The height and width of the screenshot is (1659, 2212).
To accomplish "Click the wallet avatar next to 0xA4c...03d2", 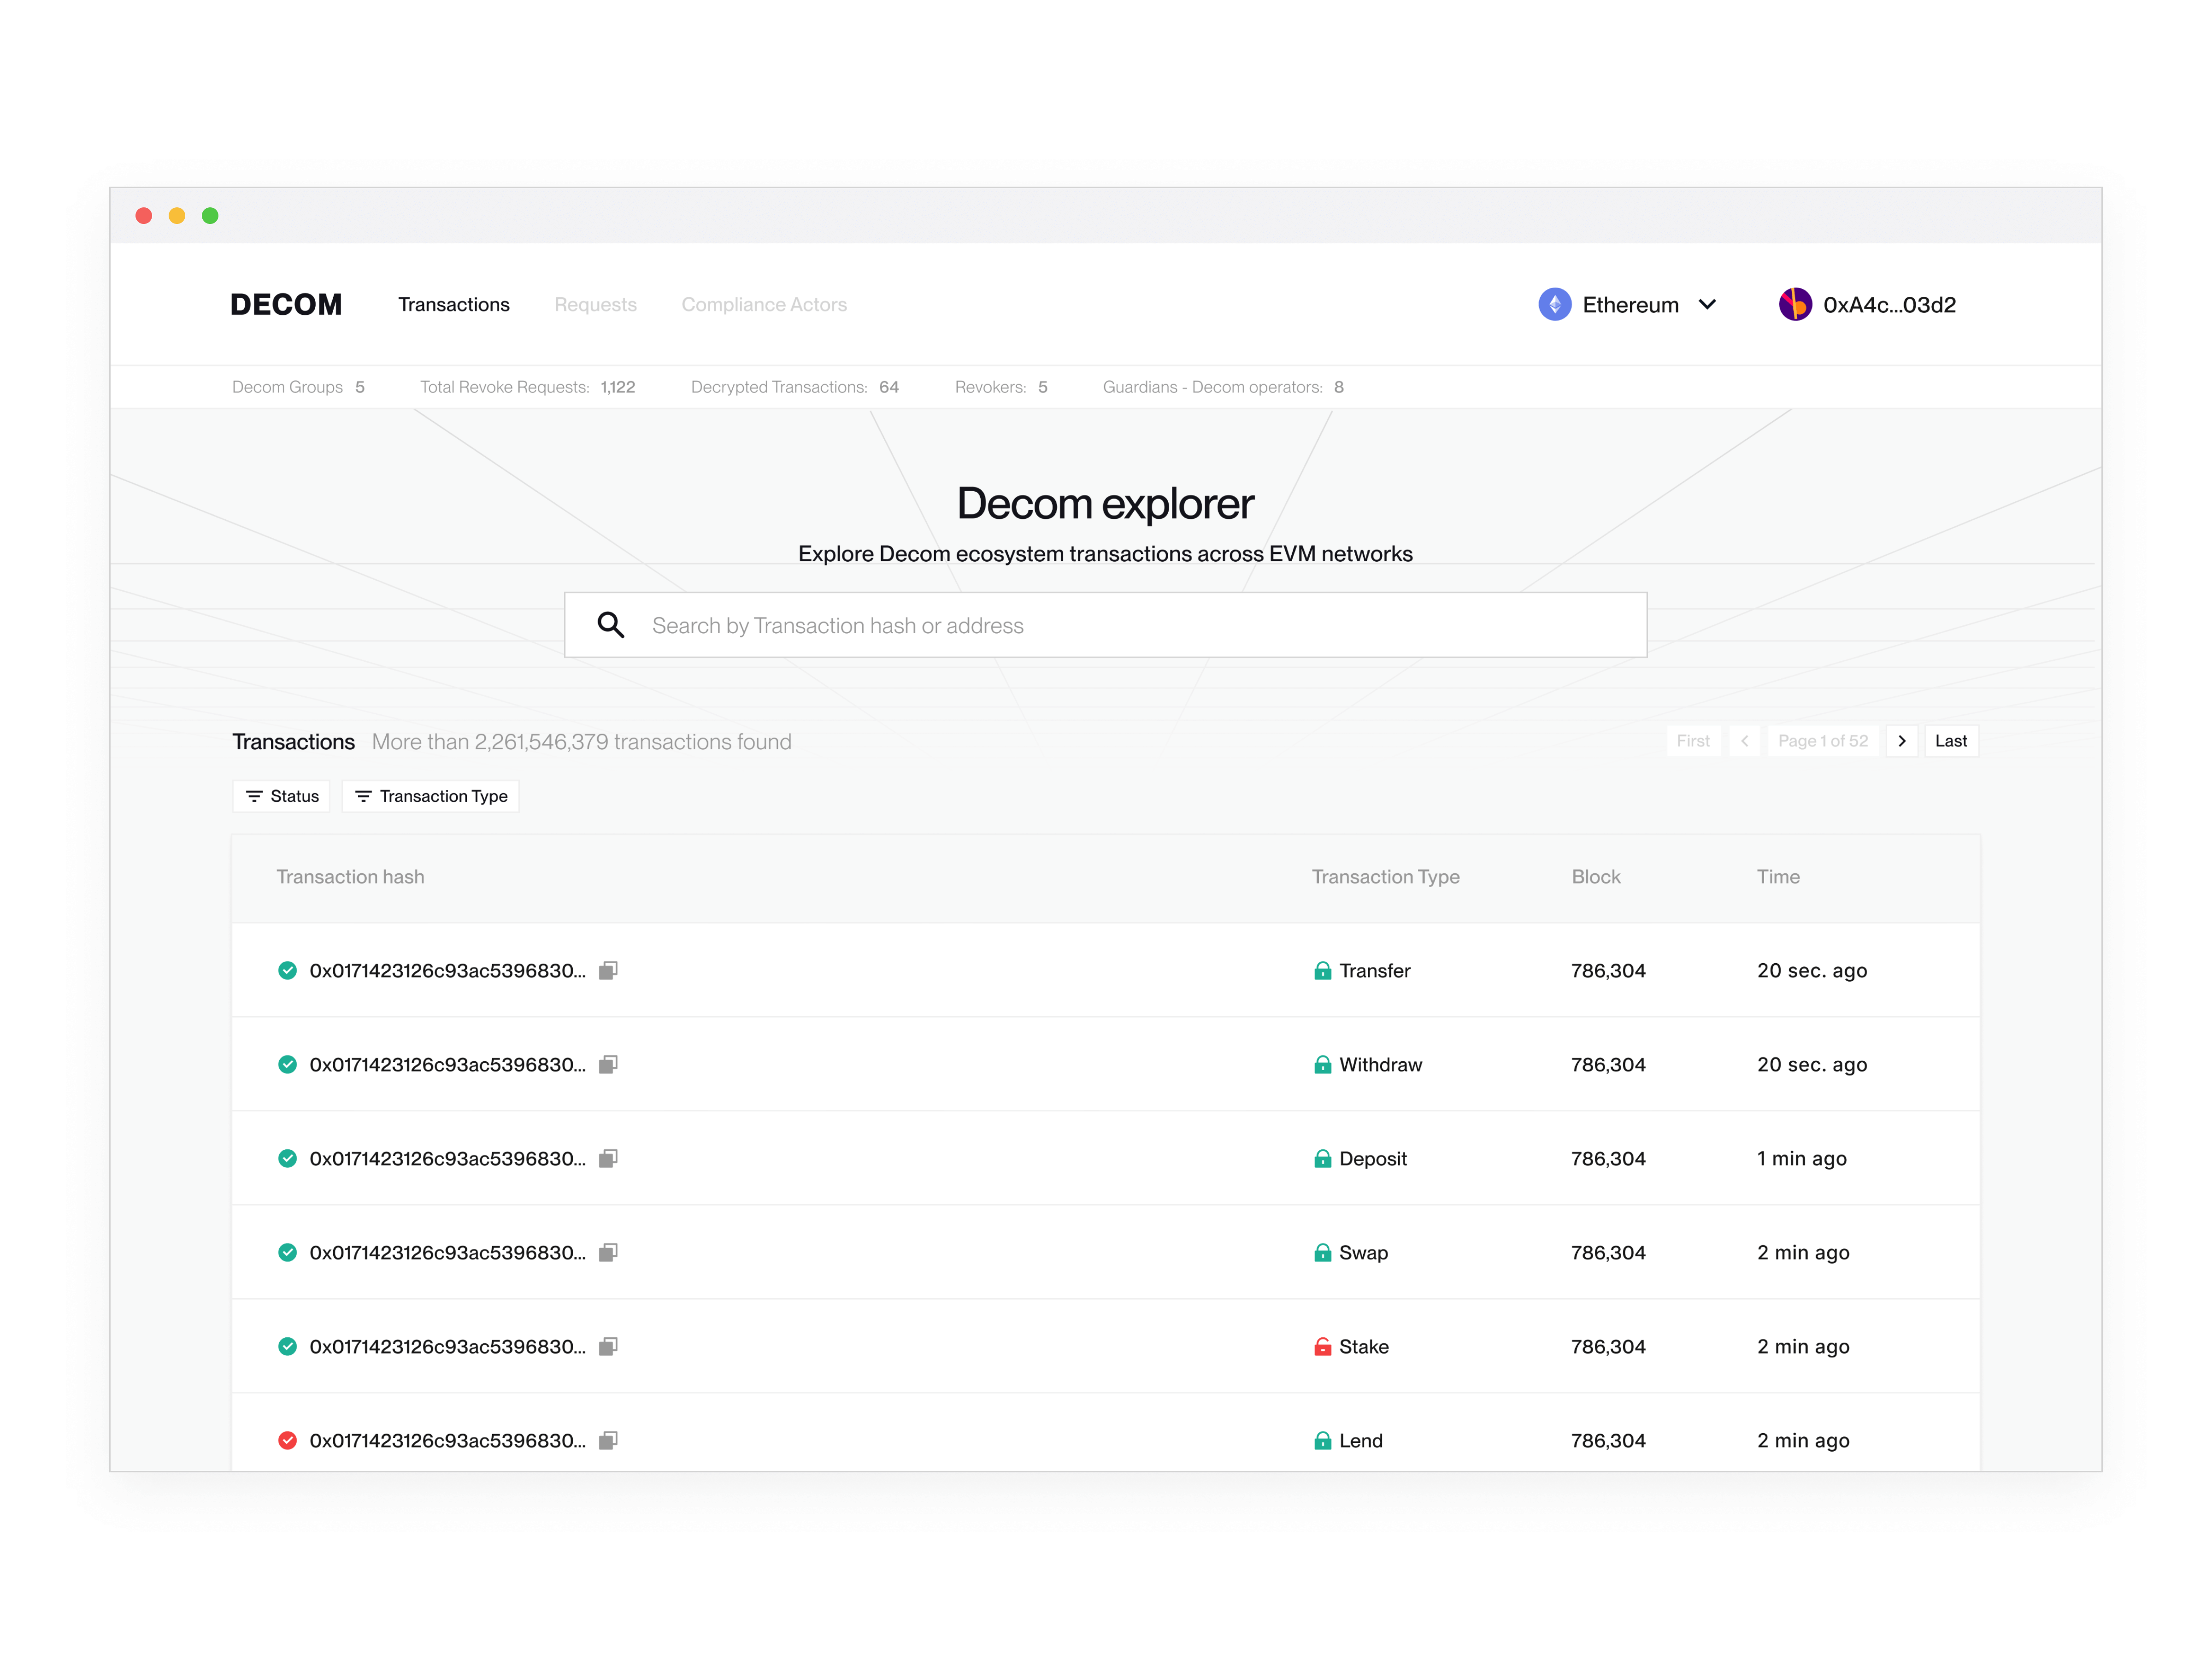I will [x=1795, y=304].
